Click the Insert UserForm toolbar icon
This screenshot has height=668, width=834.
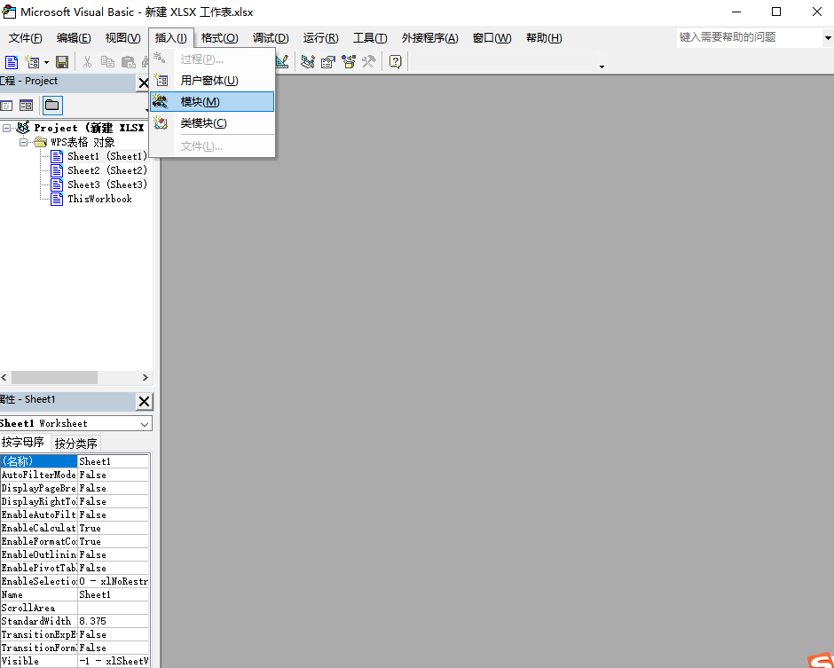tap(33, 62)
